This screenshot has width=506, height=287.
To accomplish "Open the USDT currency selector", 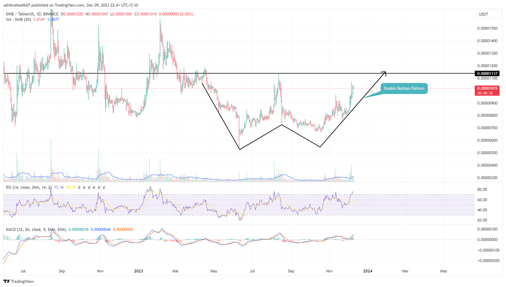I will point(489,14).
